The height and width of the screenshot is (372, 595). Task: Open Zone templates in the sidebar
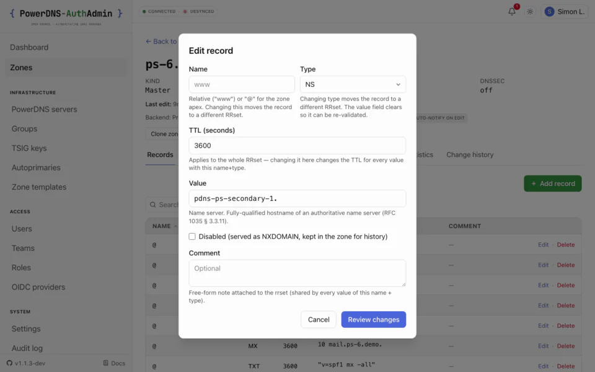click(x=38, y=187)
